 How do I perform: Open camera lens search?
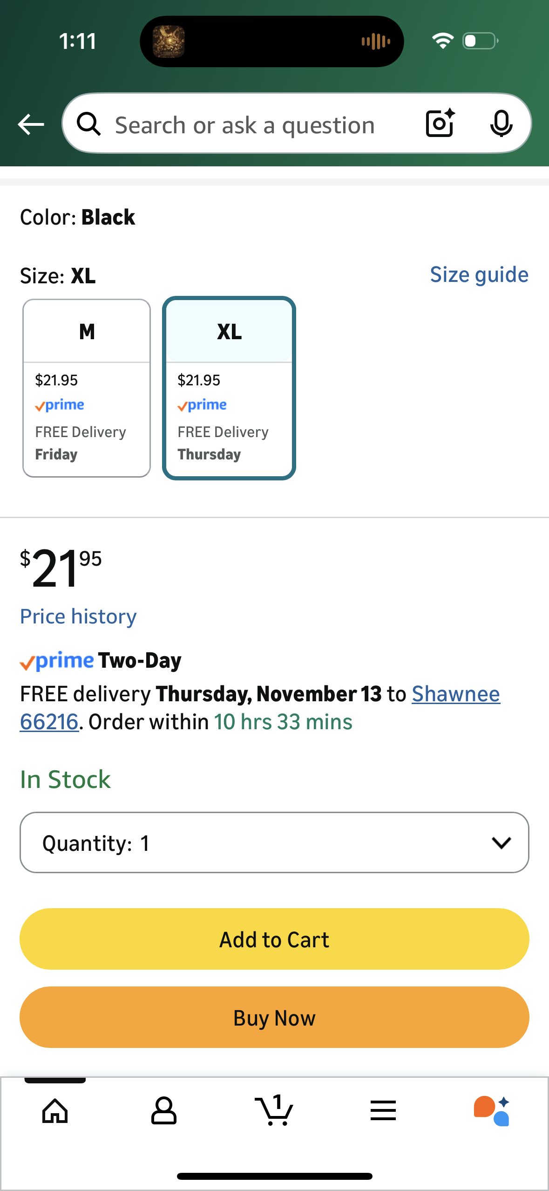click(x=440, y=123)
